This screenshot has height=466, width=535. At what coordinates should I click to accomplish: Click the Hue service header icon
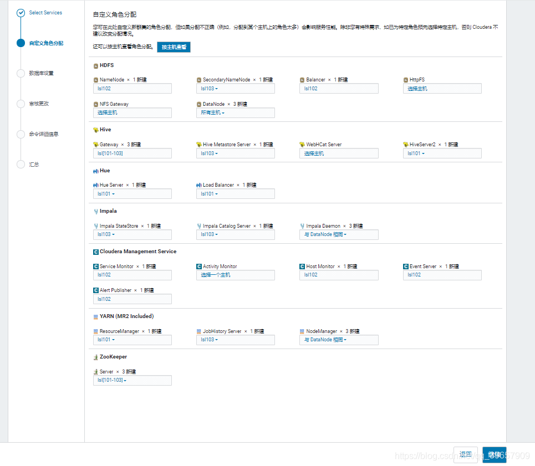click(x=96, y=171)
